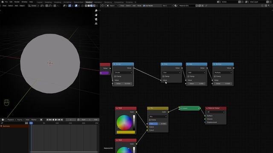Select the rendered viewport shading mode

(x=94, y=6)
